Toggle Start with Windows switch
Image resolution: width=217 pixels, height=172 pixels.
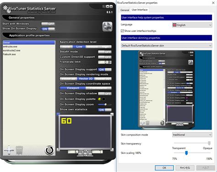(x=48, y=24)
